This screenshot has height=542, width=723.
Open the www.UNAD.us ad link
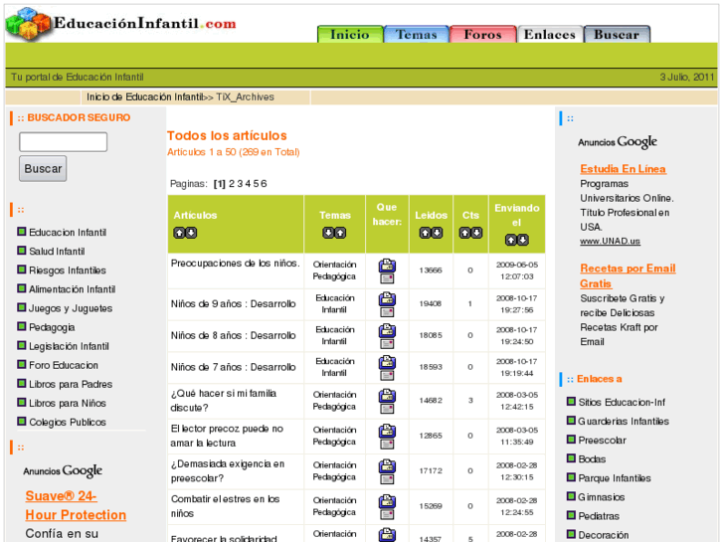[610, 241]
